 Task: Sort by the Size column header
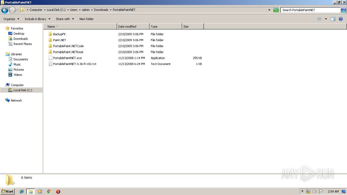tap(193, 27)
